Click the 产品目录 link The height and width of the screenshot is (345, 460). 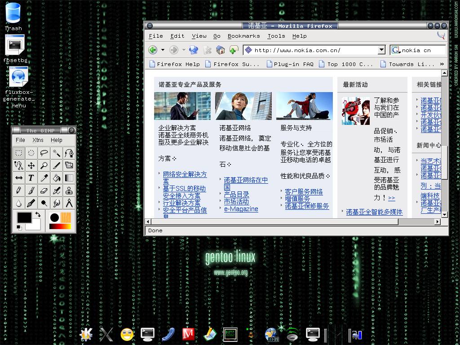[236, 194]
